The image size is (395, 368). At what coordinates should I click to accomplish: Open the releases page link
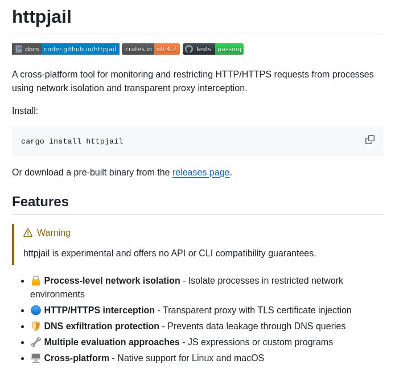201,172
